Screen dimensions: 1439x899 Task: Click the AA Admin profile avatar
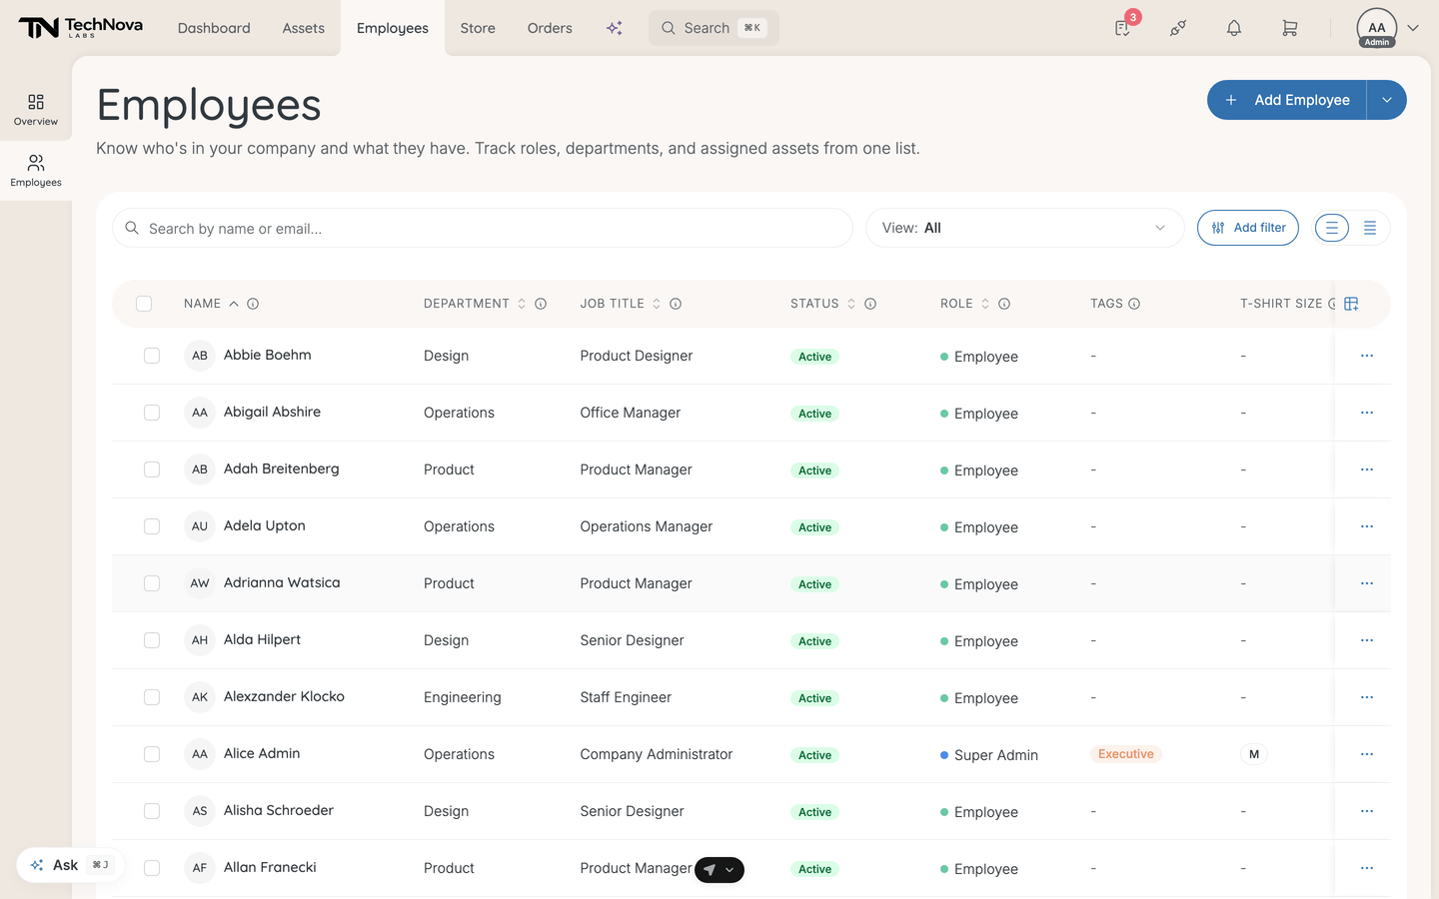point(1376,28)
